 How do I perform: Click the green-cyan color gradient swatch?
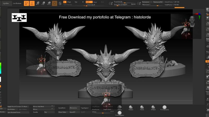click(x=1, y=68)
